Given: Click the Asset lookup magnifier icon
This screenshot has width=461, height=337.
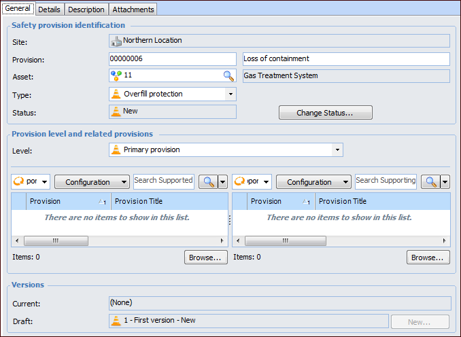Looking at the screenshot, I should 228,76.
